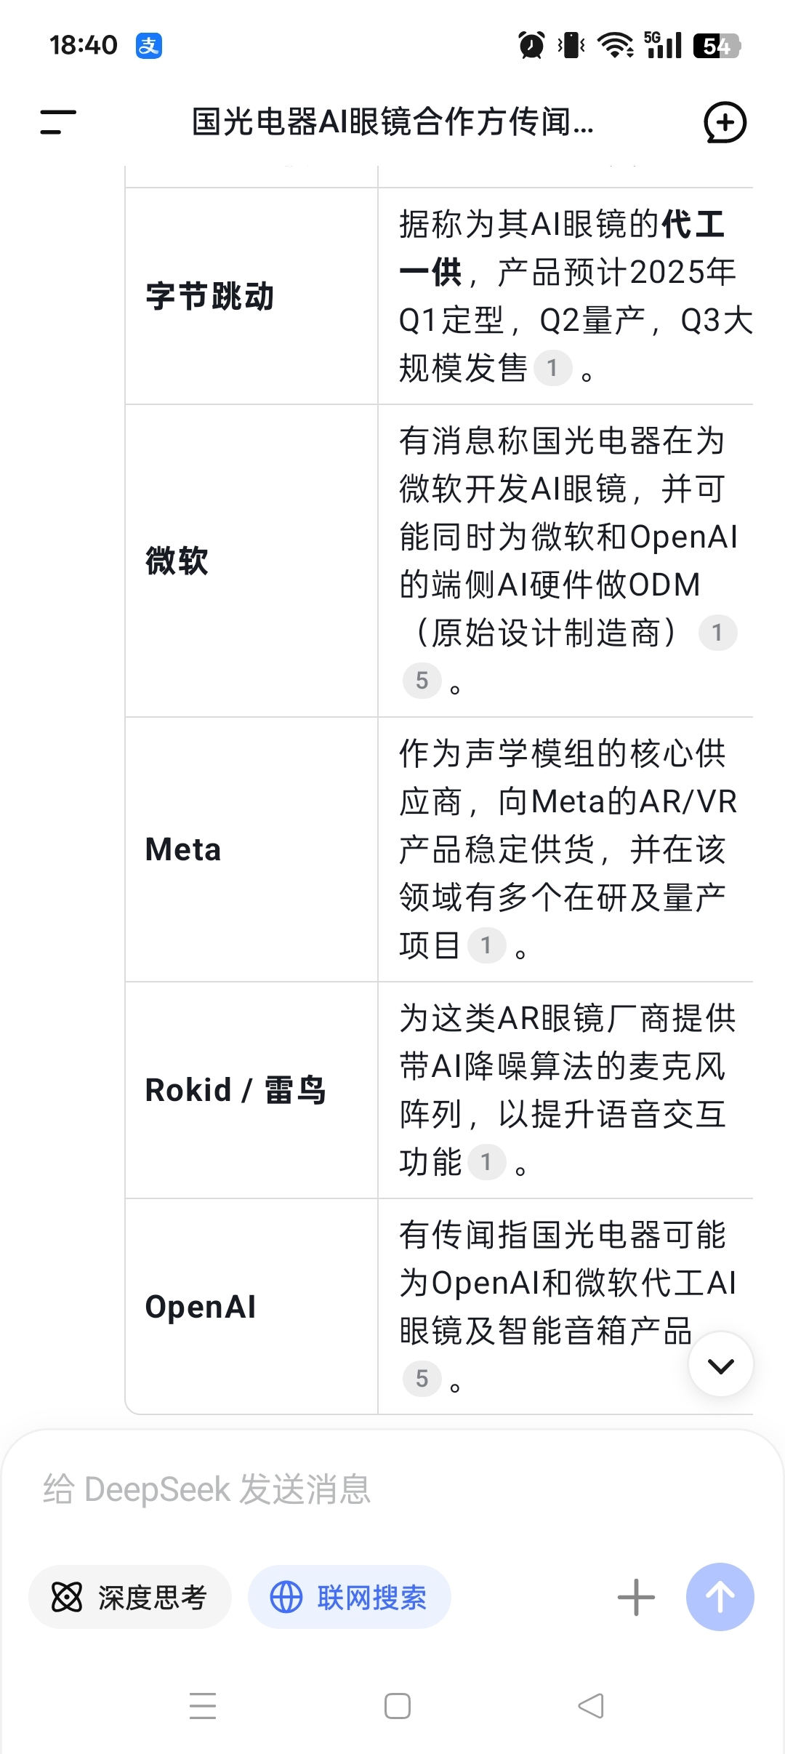This screenshot has width=785, height=1754.
Task: Tap the Android back navigation button
Action: (x=591, y=1706)
